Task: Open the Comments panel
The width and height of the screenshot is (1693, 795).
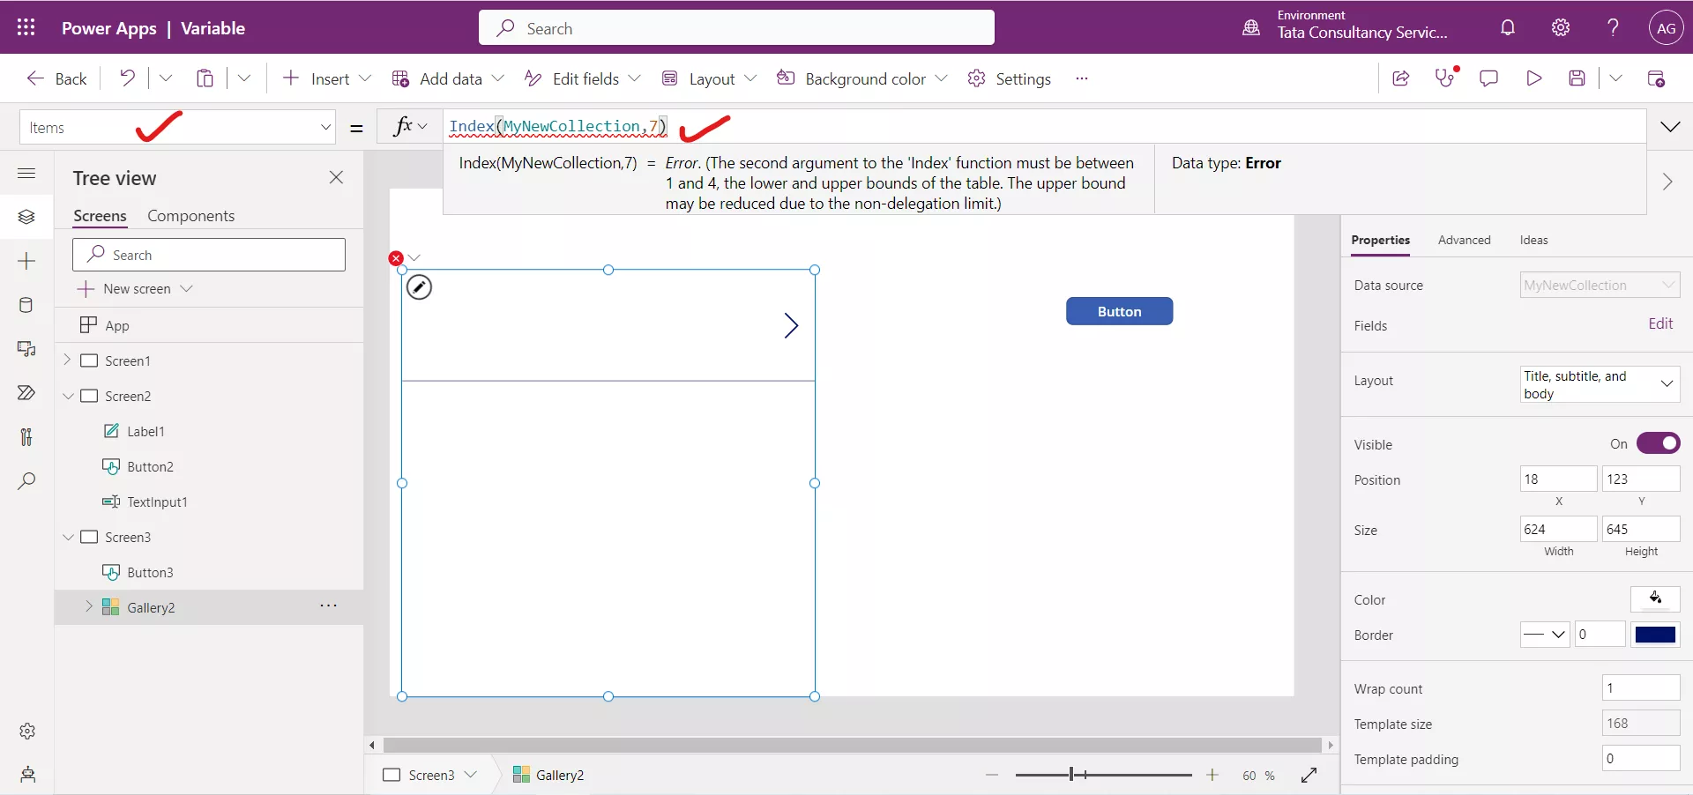Action: pyautogui.click(x=1489, y=78)
